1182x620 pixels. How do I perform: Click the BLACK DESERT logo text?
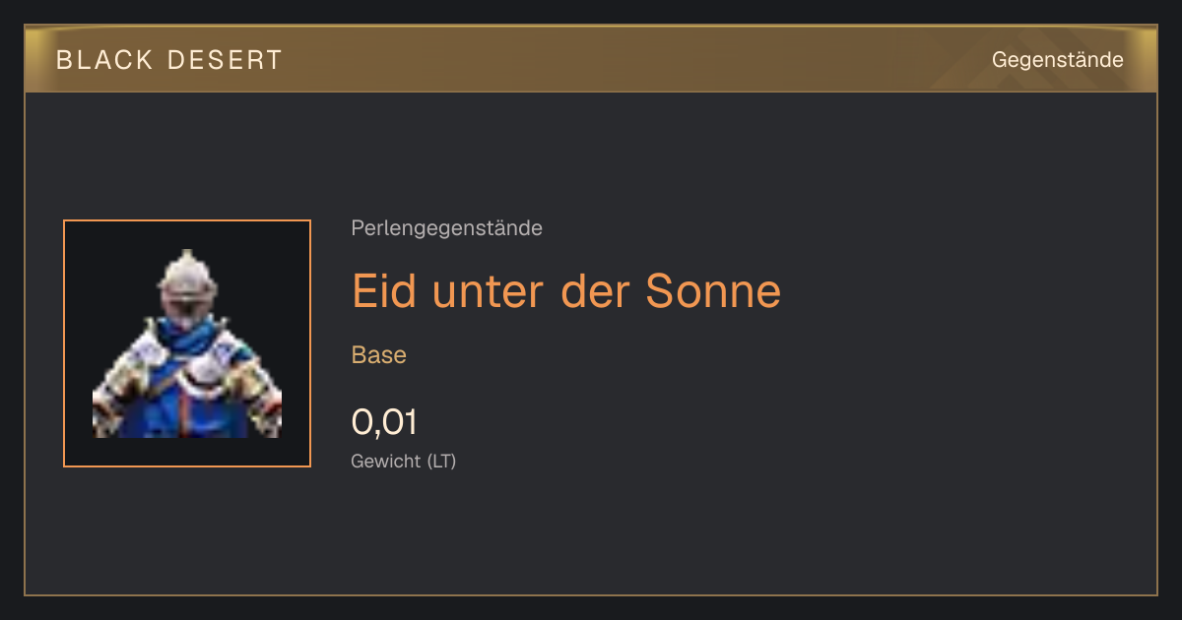pyautogui.click(x=169, y=60)
